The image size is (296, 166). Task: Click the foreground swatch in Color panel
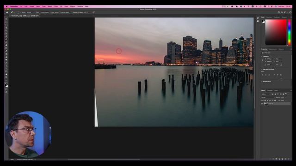(x=263, y=21)
